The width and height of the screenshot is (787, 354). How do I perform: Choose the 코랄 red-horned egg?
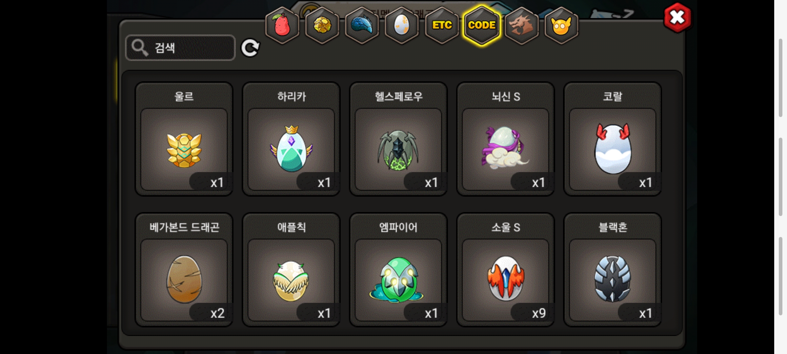point(613,139)
